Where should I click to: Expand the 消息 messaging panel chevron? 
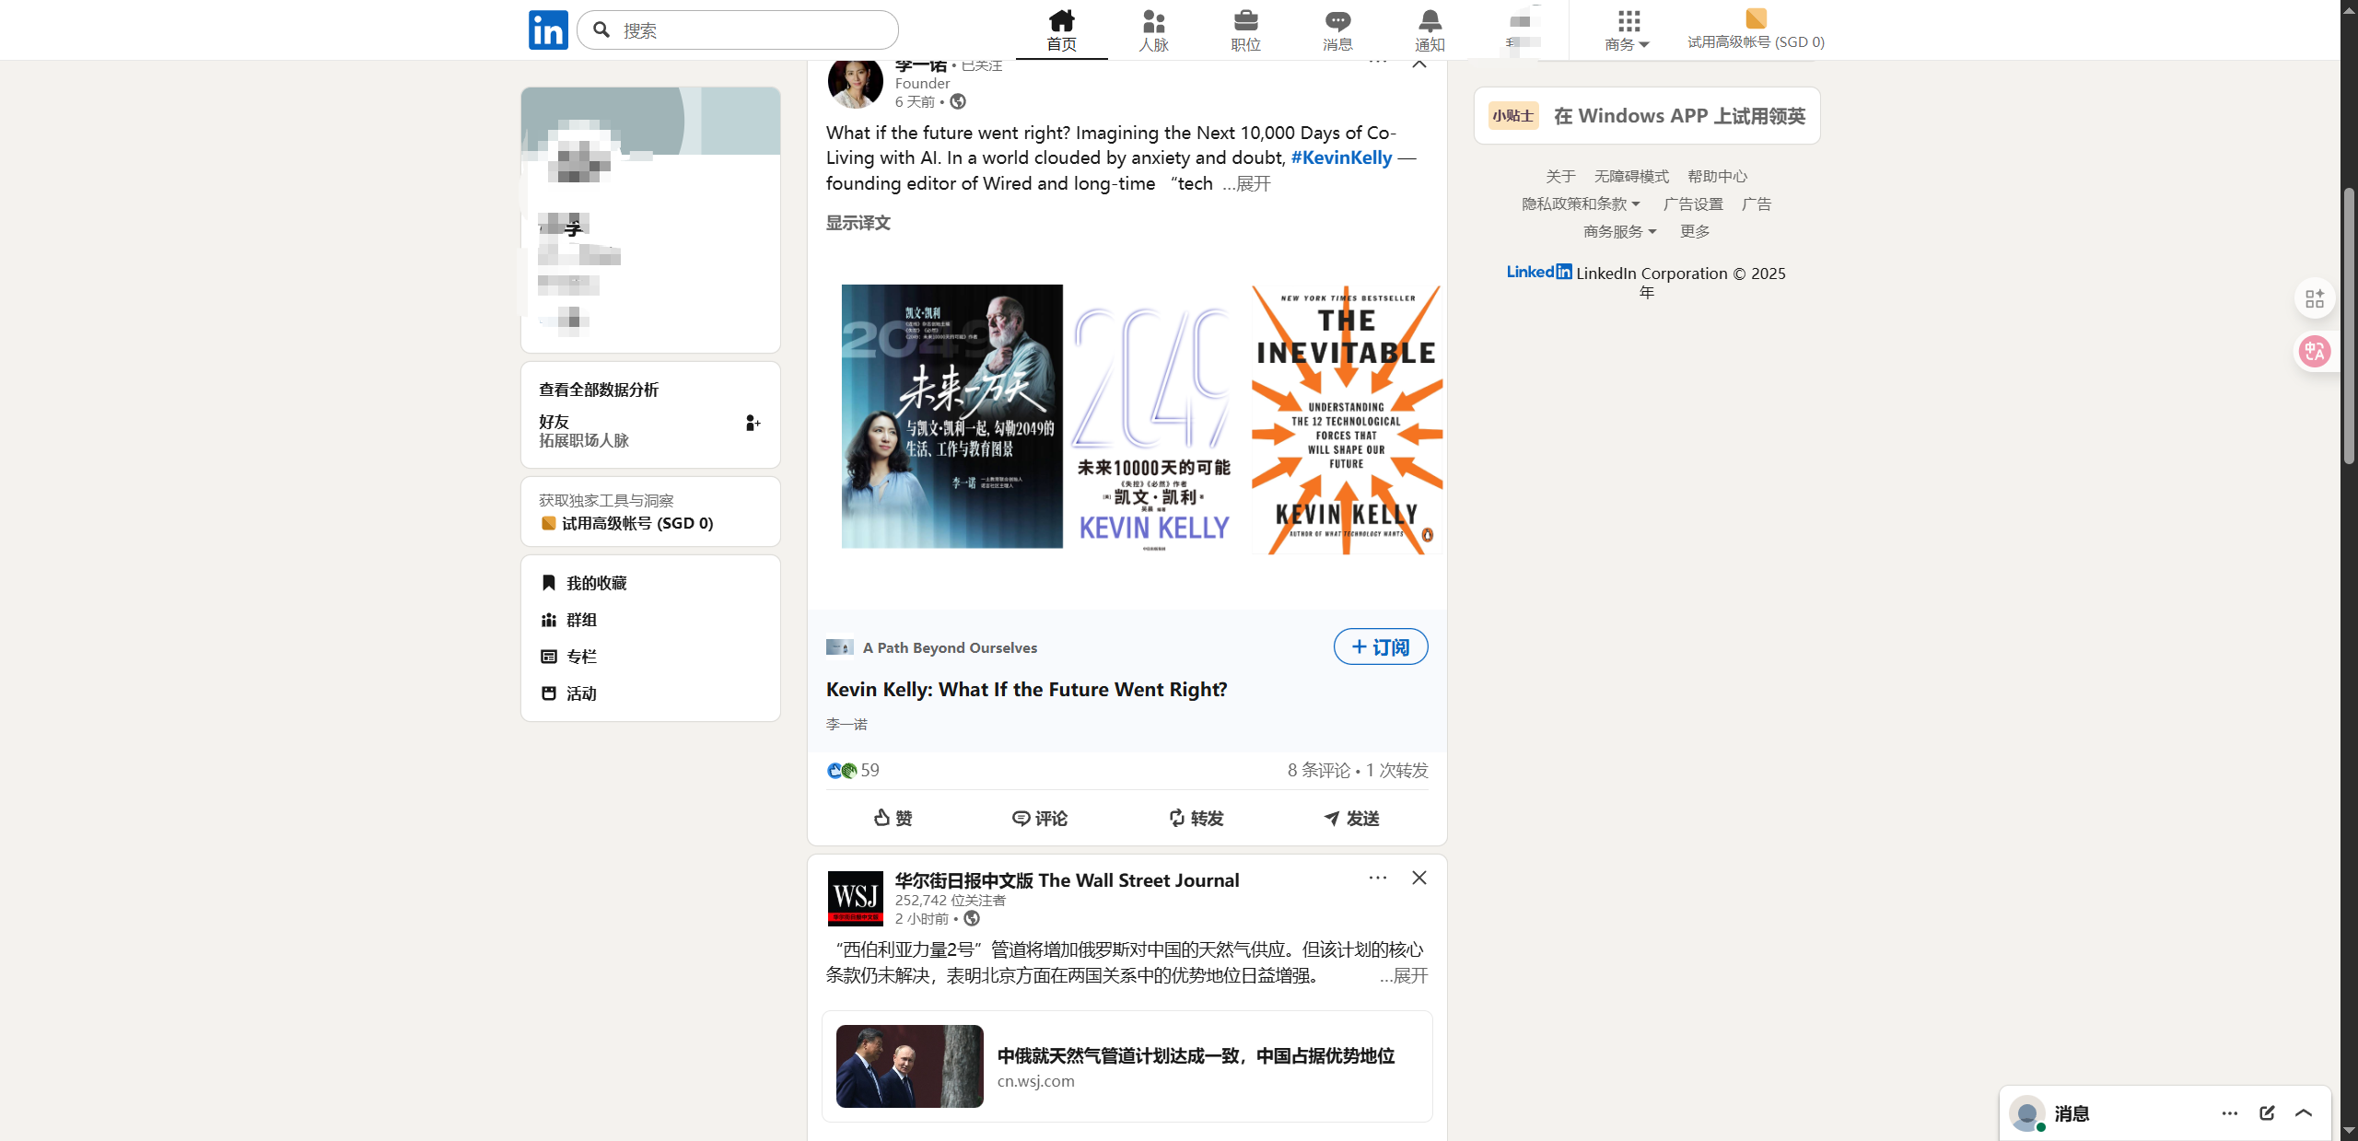tap(2304, 1113)
